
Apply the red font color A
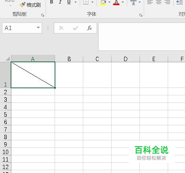tap(116, 2)
